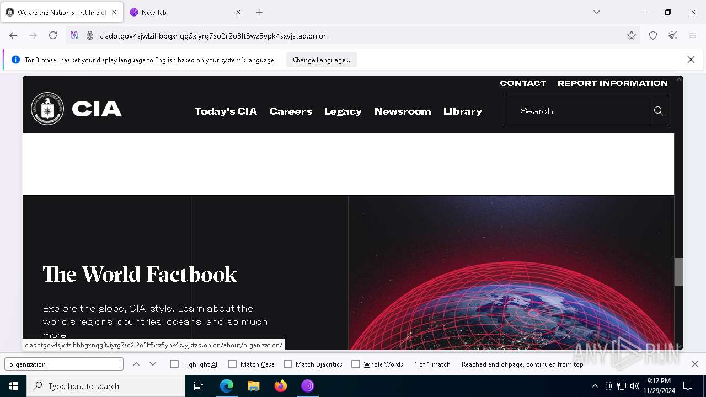Click the forward navigation arrow

[x=33, y=35]
